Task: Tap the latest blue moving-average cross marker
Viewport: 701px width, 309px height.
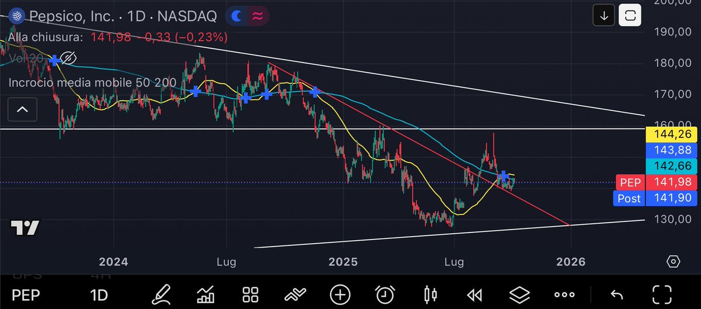Action: point(504,175)
